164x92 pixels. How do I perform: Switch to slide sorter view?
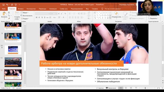pos(126,88)
